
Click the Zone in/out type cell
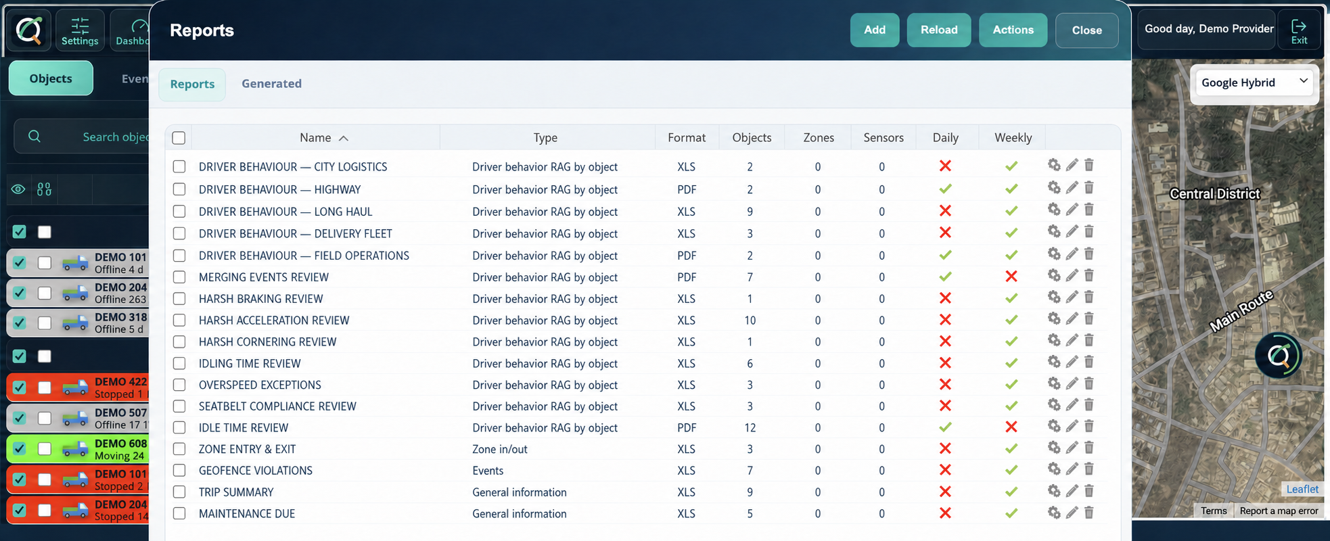(500, 449)
